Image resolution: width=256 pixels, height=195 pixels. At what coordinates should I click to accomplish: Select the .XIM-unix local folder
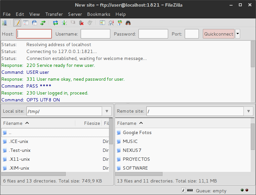tap(55, 168)
